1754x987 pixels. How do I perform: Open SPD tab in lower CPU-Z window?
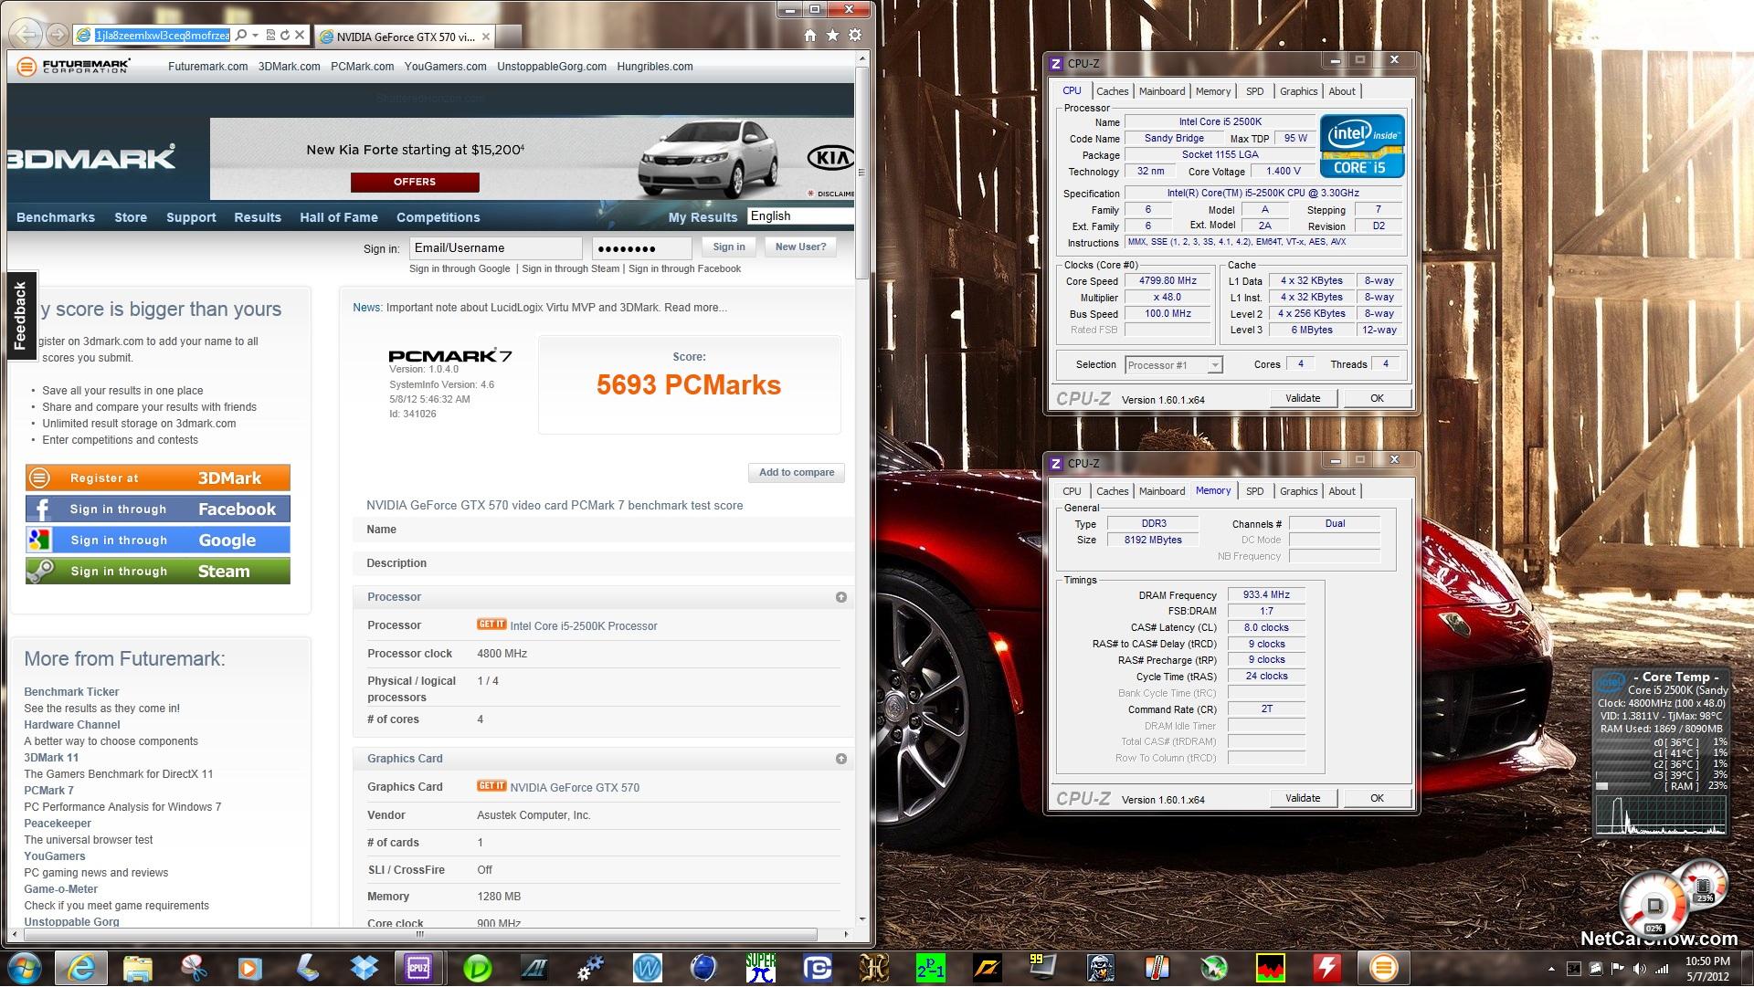[x=1254, y=491]
